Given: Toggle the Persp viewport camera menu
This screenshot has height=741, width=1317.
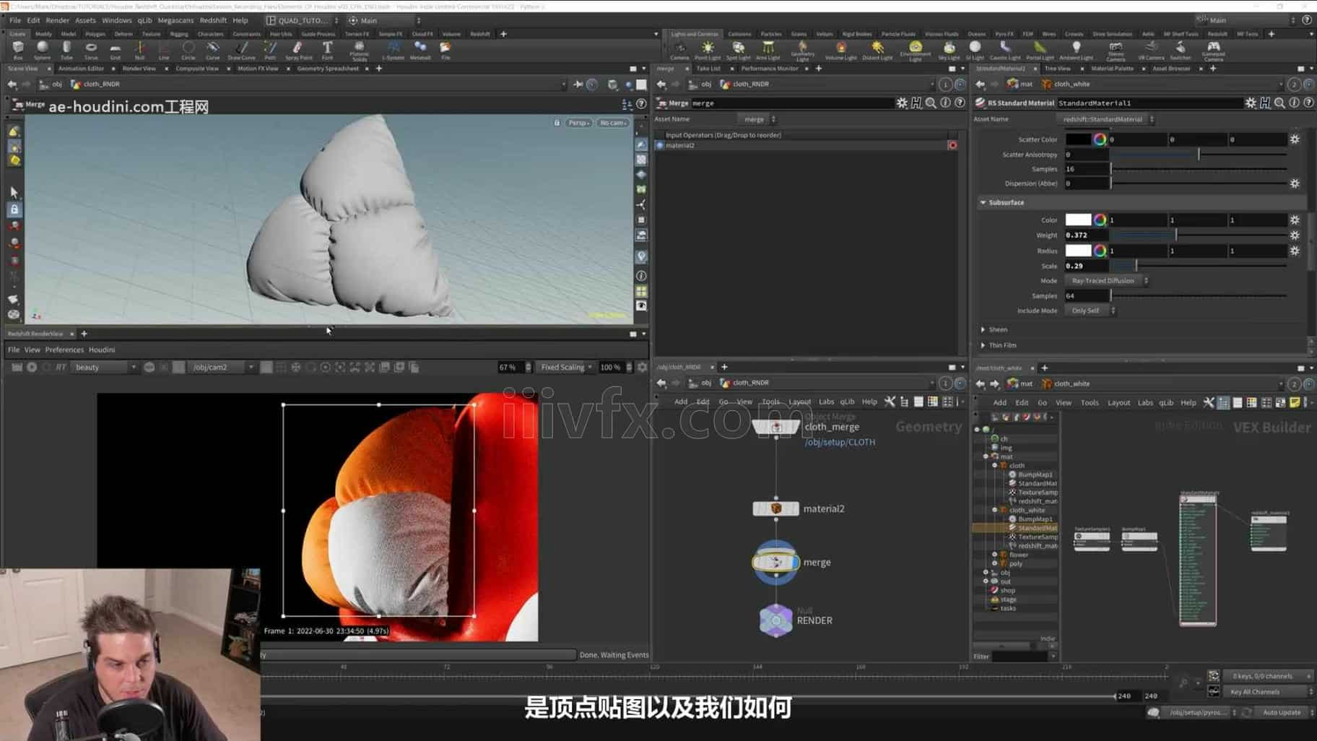Looking at the screenshot, I should coord(578,123).
